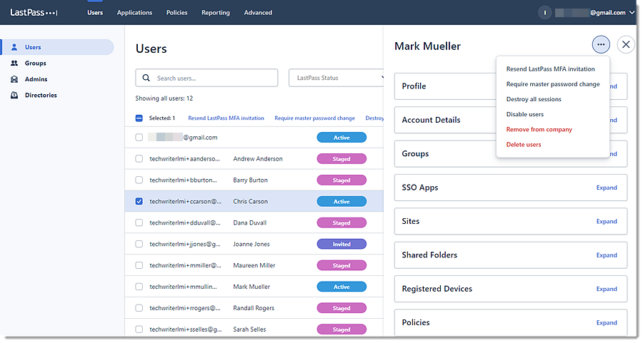Click the email techwriterlmi+sselles@g...
The width and height of the screenshot is (643, 343).
(x=185, y=329)
